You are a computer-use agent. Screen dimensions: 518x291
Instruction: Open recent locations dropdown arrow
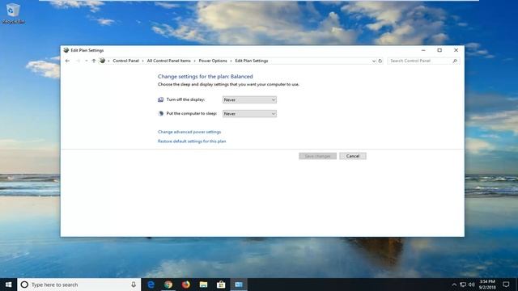(87, 61)
